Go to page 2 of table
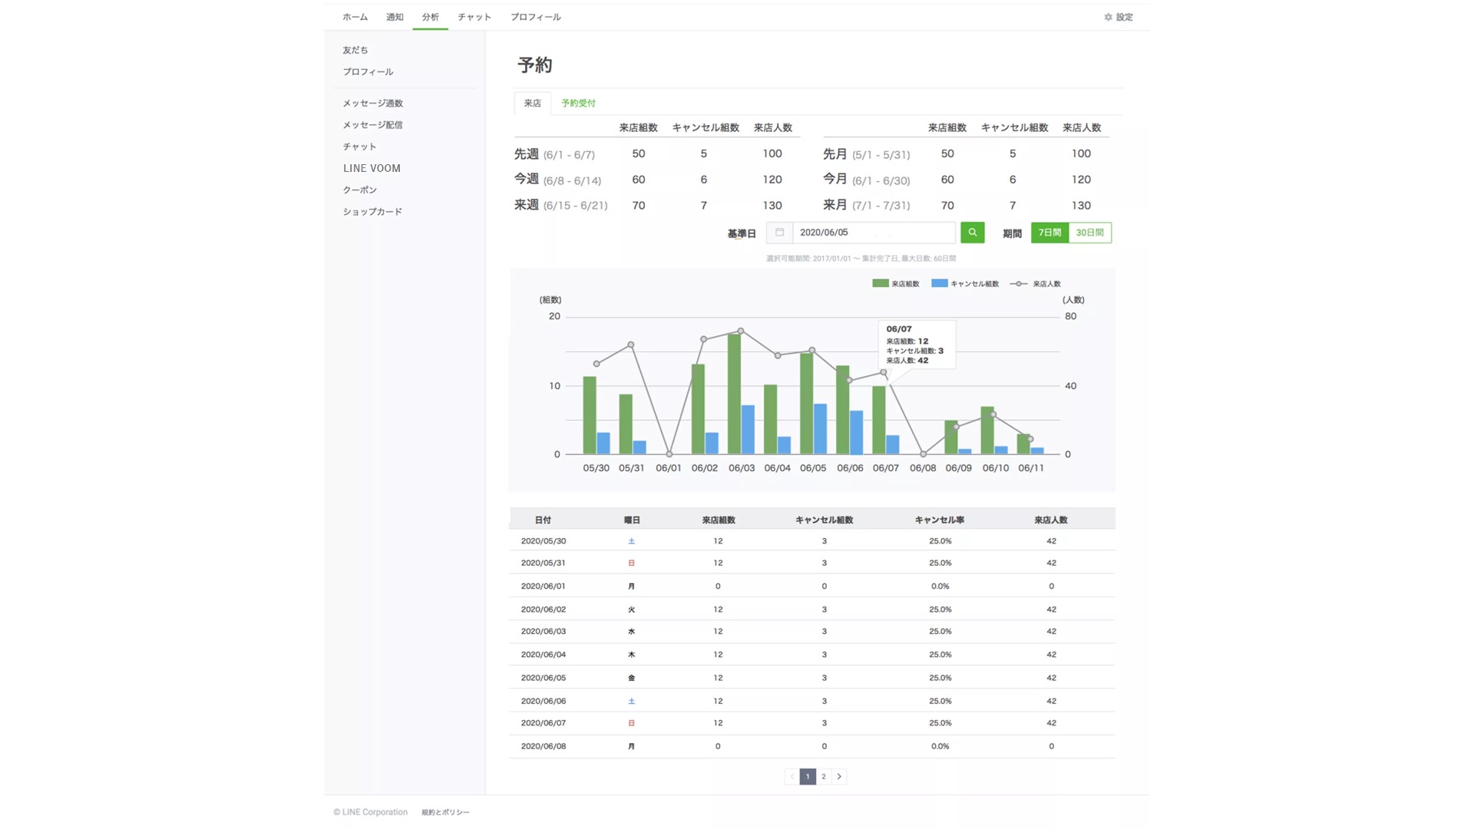1474x829 pixels. (824, 777)
